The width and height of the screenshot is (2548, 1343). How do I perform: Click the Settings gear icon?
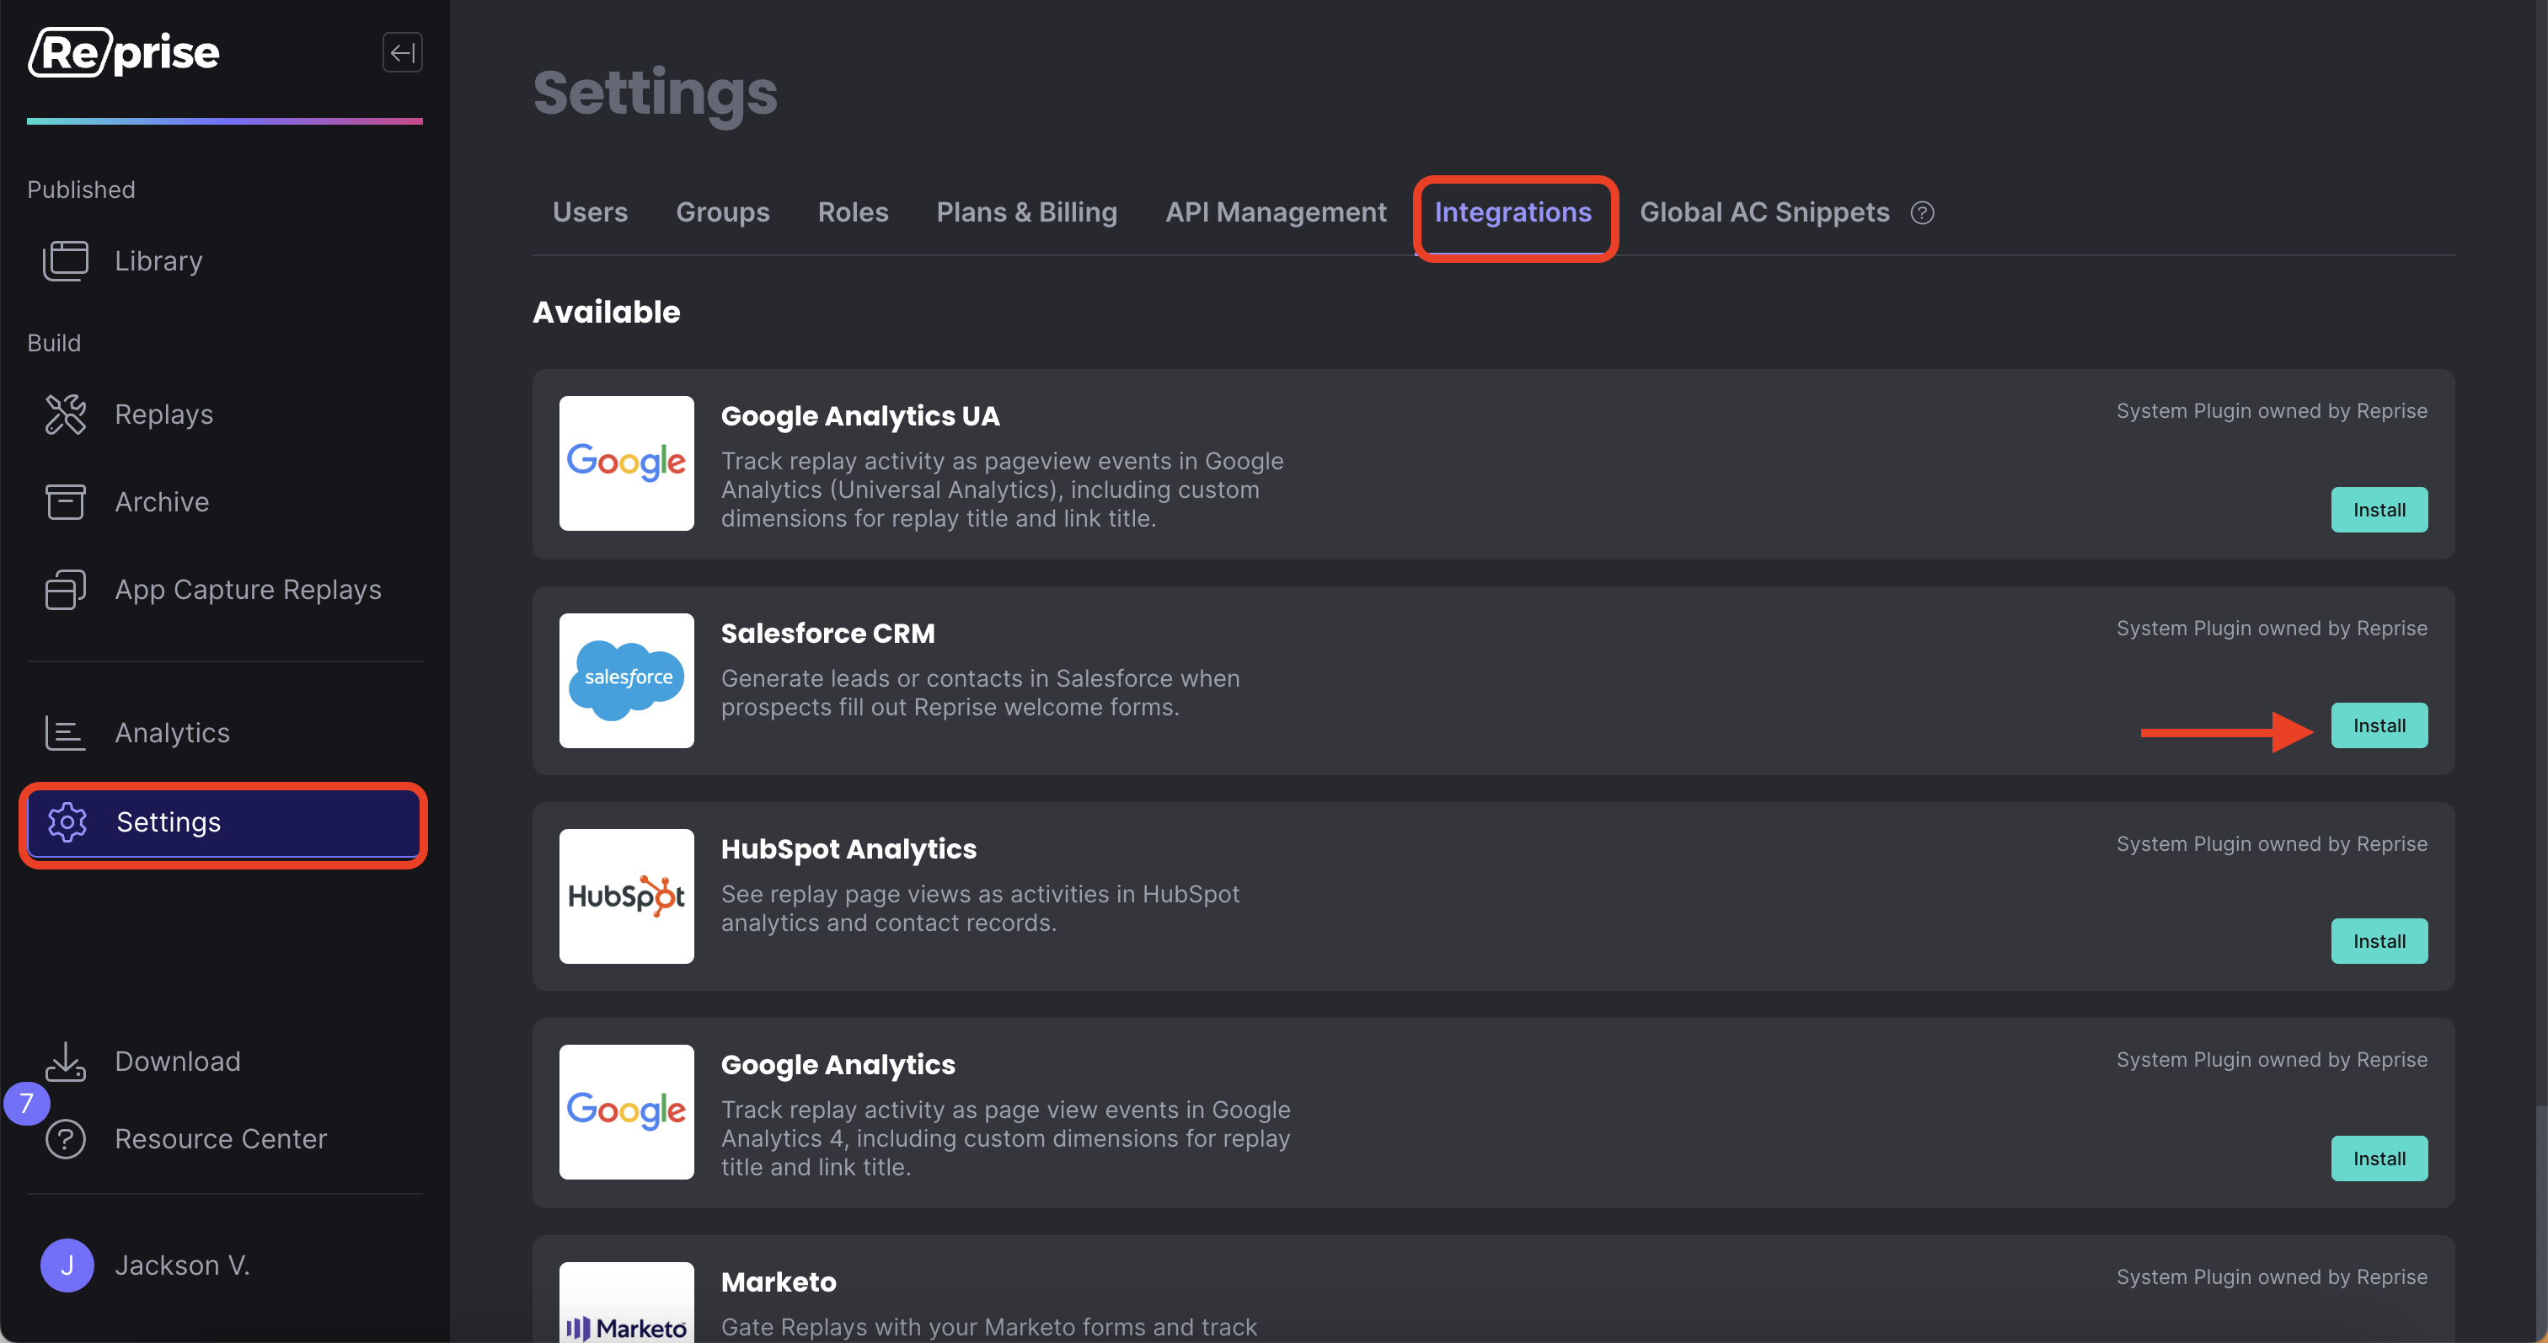click(67, 821)
